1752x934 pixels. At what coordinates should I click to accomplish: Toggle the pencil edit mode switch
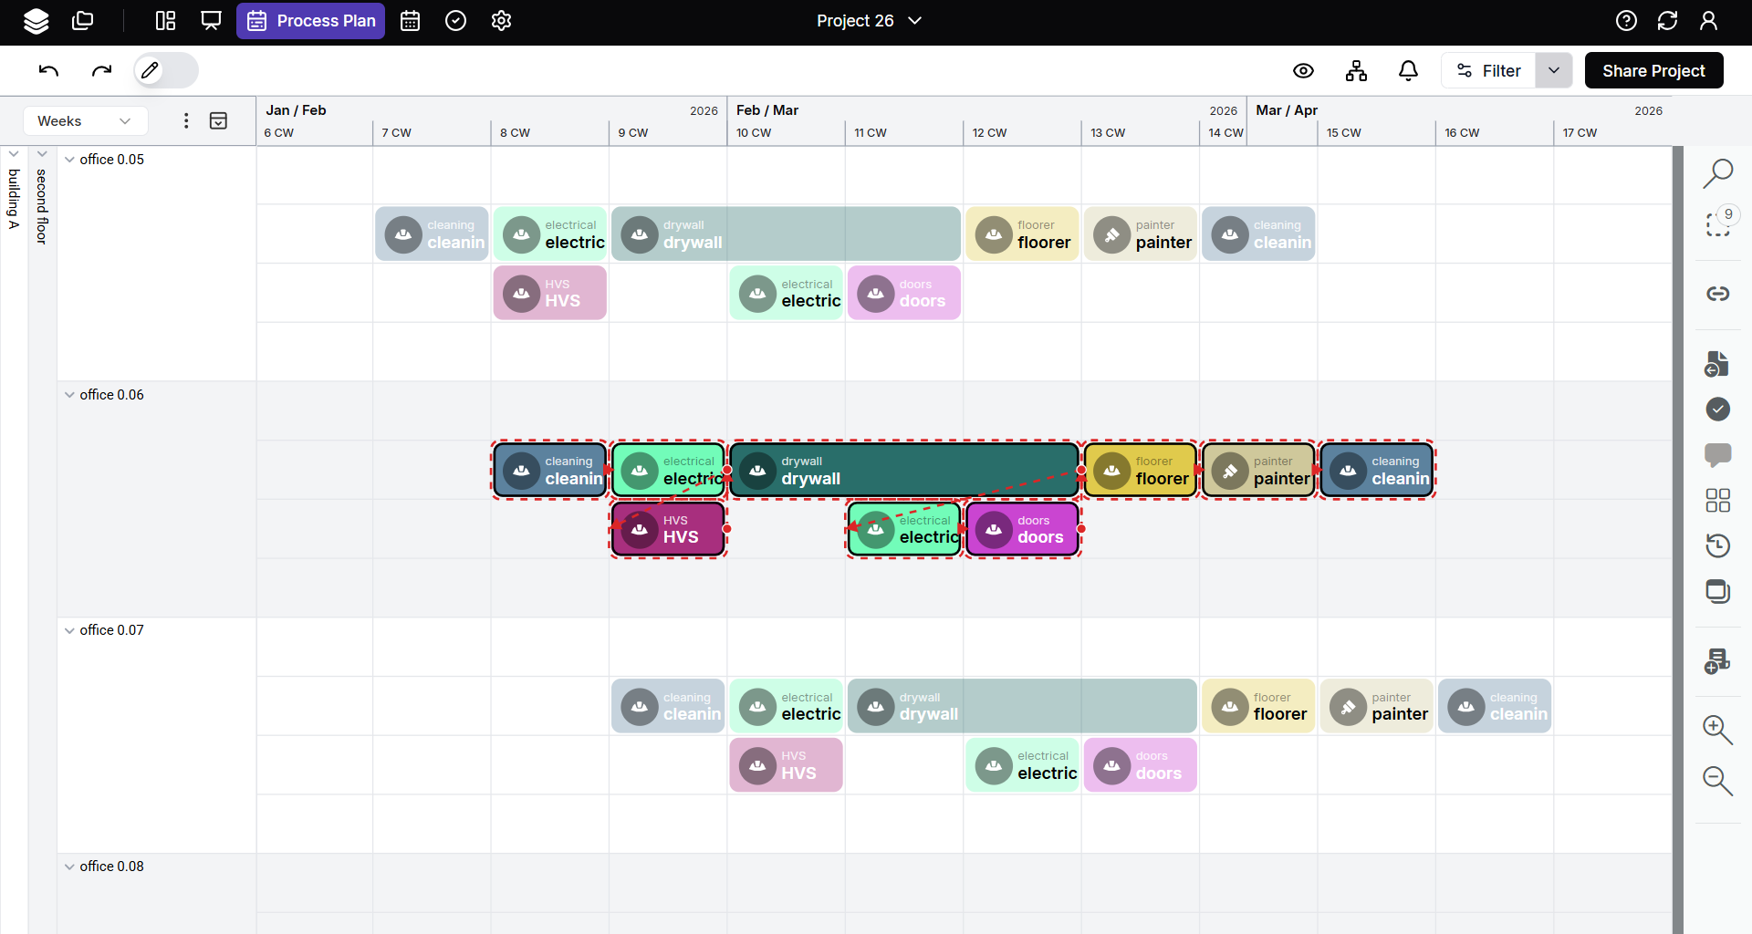[165, 70]
